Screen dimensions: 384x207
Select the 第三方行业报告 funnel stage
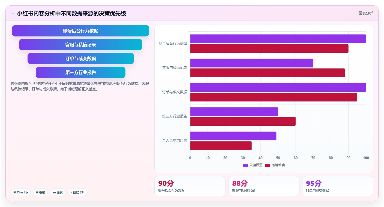point(80,72)
